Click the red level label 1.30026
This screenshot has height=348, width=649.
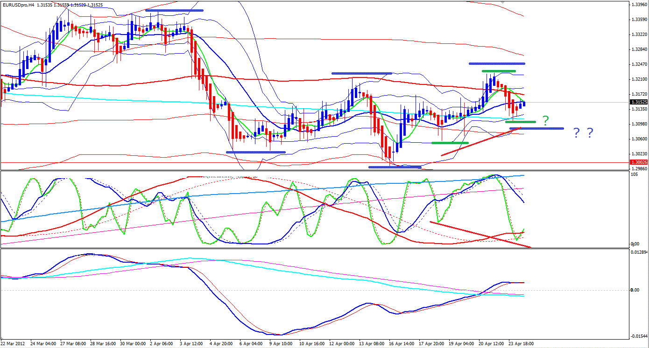(x=638, y=162)
